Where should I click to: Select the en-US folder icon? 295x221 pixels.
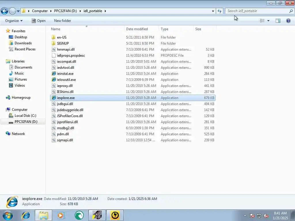tap(53, 37)
